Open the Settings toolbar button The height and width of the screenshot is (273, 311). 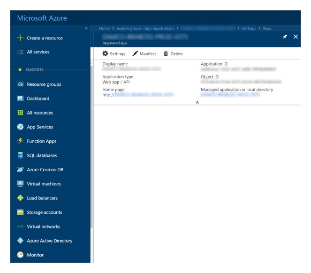114,53
